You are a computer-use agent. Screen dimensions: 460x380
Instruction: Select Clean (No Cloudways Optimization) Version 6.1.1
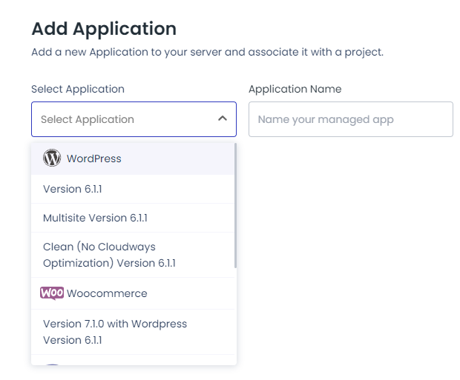pos(133,255)
